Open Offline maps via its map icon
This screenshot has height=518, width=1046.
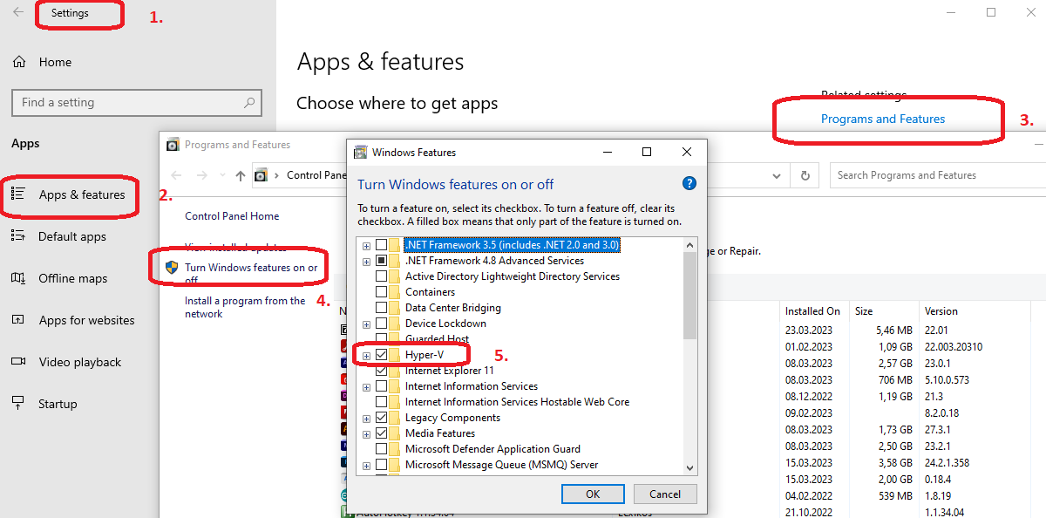19,278
